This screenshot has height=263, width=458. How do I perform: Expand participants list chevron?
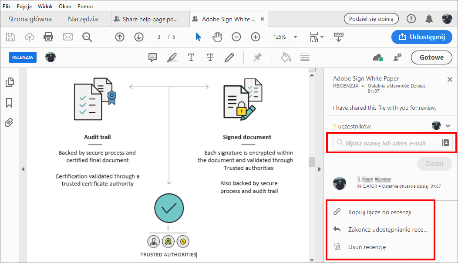(x=448, y=126)
